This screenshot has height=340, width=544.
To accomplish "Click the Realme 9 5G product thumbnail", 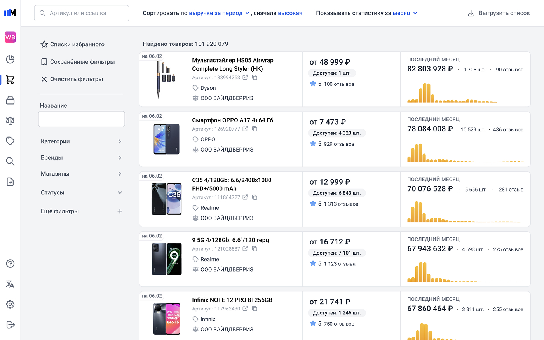I will tap(166, 259).
